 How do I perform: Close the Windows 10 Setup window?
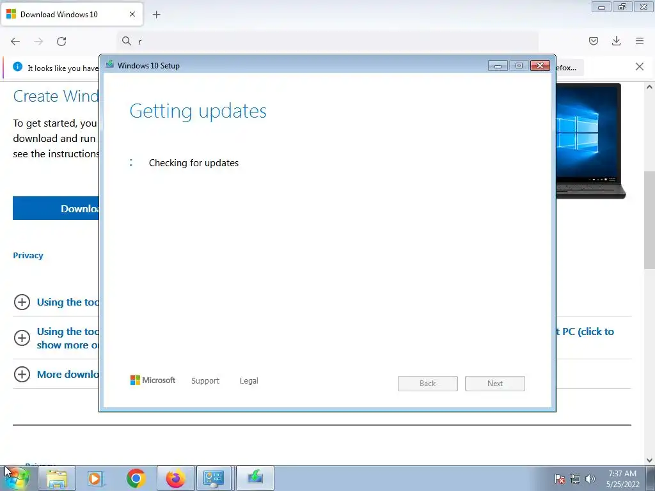[540, 66]
